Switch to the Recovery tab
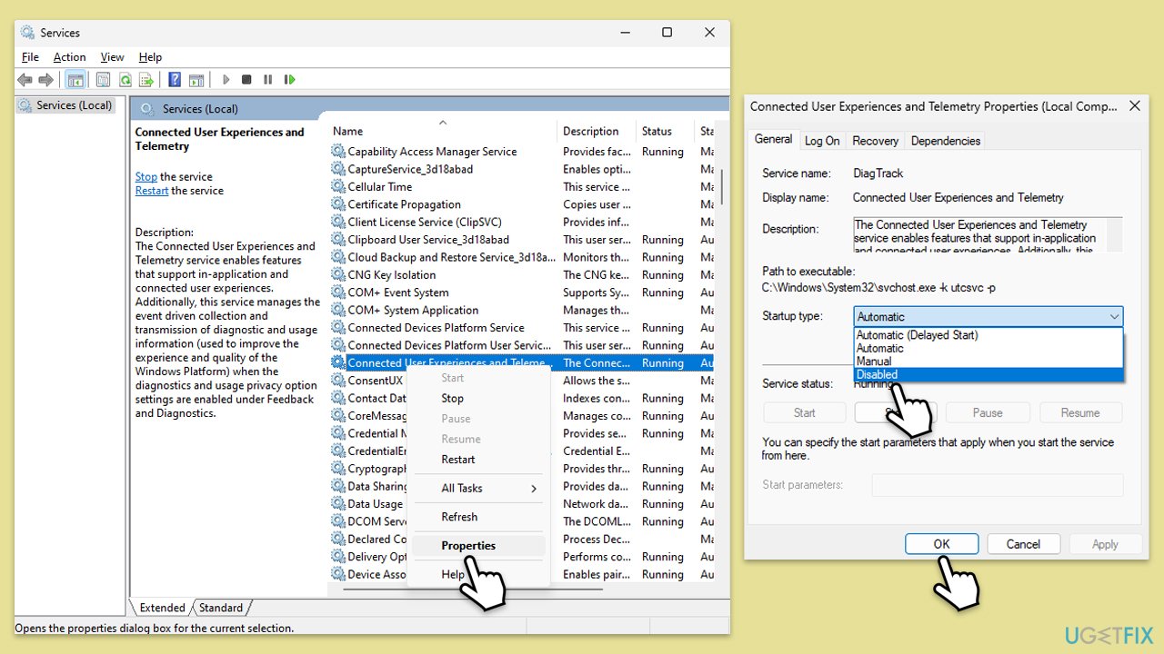This screenshot has width=1164, height=654. tap(876, 141)
